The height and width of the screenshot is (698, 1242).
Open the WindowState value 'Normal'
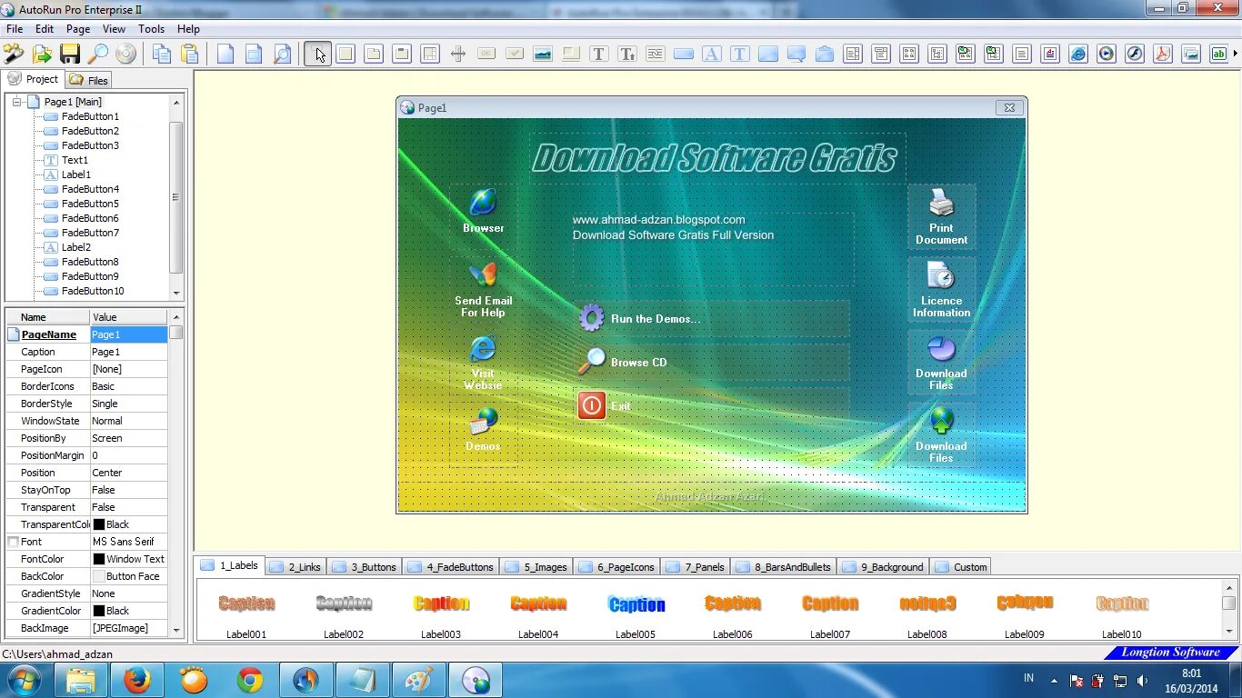[x=129, y=421]
